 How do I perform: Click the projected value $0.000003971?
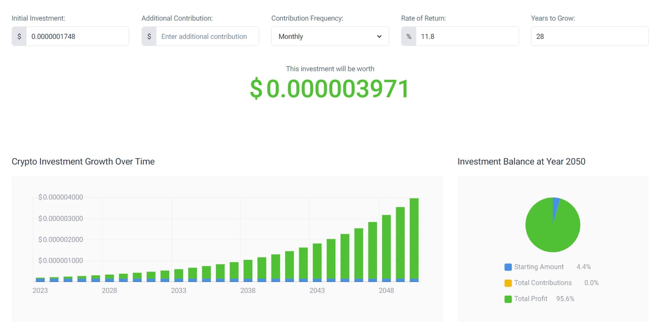(x=330, y=88)
